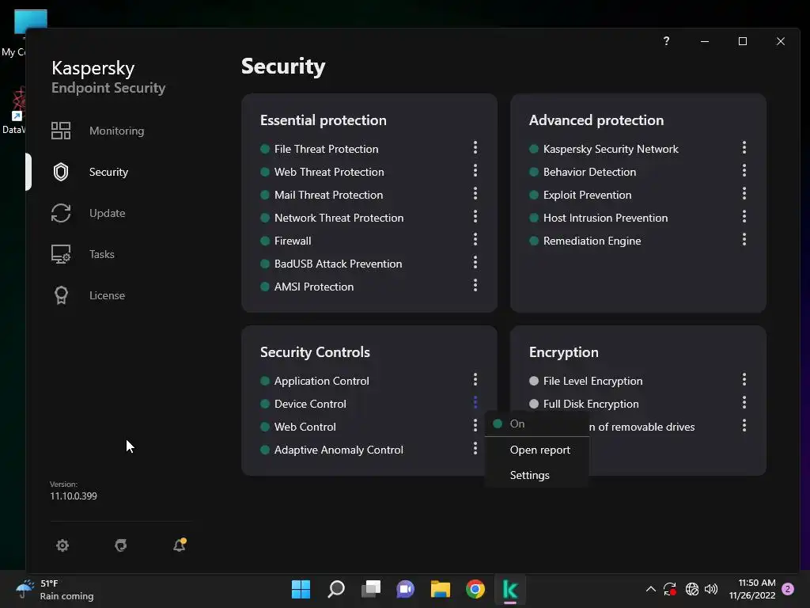Open Exploit Prevention three-dot menu
The height and width of the screenshot is (608, 810).
click(744, 194)
